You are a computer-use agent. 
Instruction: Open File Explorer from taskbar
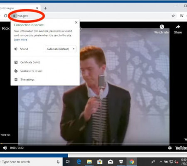pyautogui.click(x=89, y=161)
